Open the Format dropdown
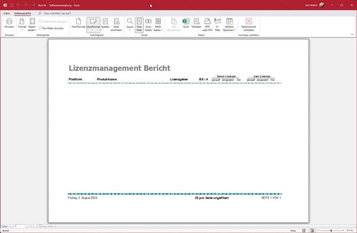Viewport: 357px width, 233px height. [22, 26]
